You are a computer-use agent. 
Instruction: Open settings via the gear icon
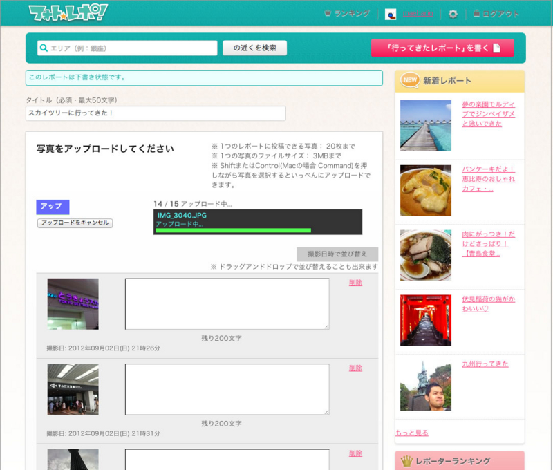(453, 14)
